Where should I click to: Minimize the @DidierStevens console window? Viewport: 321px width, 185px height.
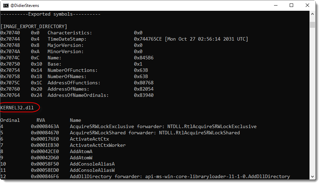point(275,5)
